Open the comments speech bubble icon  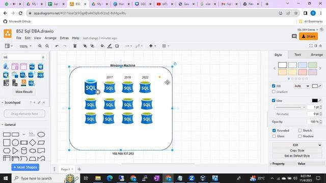(294, 36)
